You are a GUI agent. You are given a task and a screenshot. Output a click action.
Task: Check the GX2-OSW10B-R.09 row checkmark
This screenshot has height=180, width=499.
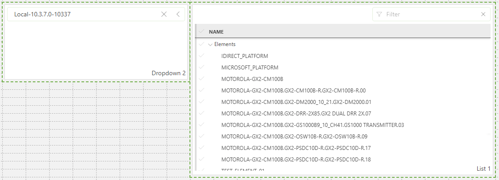coord(201,136)
